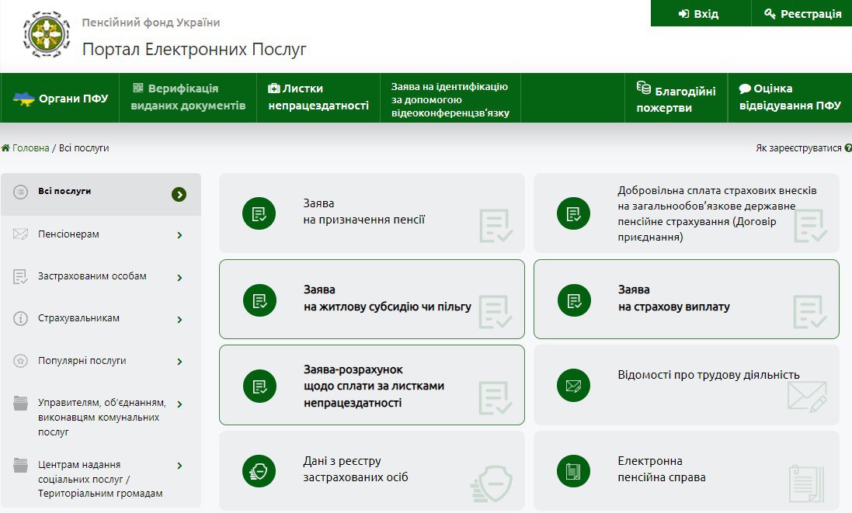Open Листки непрацездатності menu item
The image size is (852, 513).
click(318, 97)
